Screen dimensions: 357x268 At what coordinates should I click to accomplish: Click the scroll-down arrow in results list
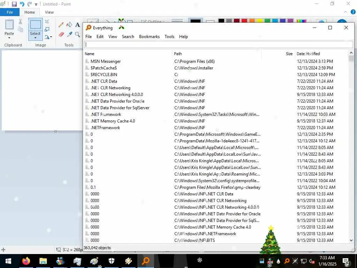[x=351, y=240]
